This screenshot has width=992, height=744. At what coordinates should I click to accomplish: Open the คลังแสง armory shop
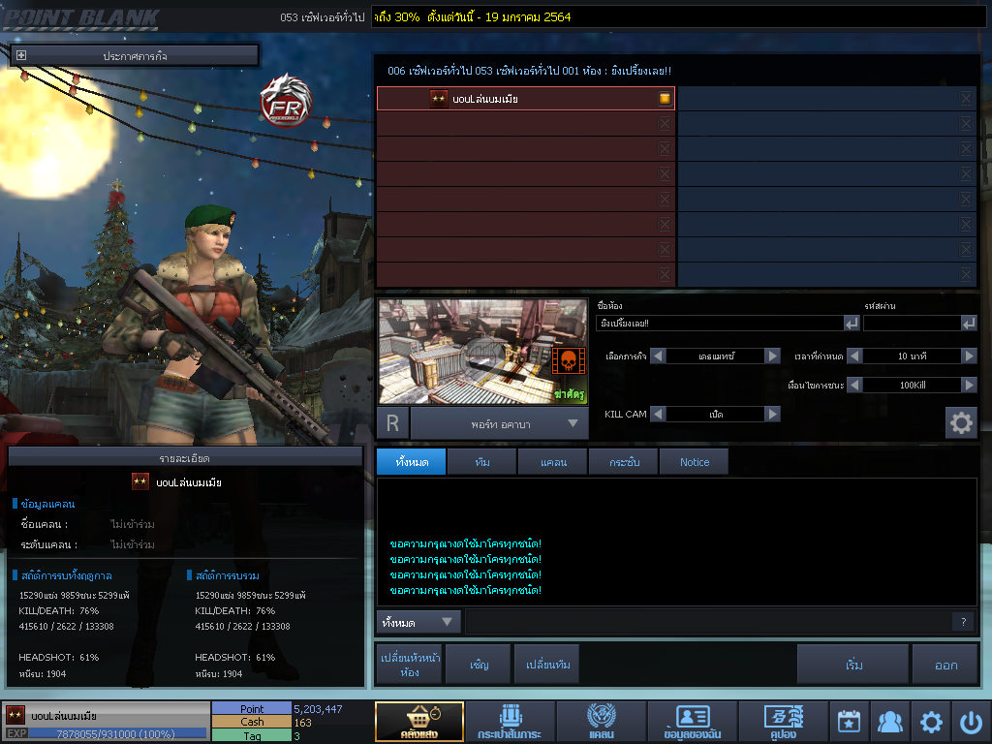click(418, 721)
